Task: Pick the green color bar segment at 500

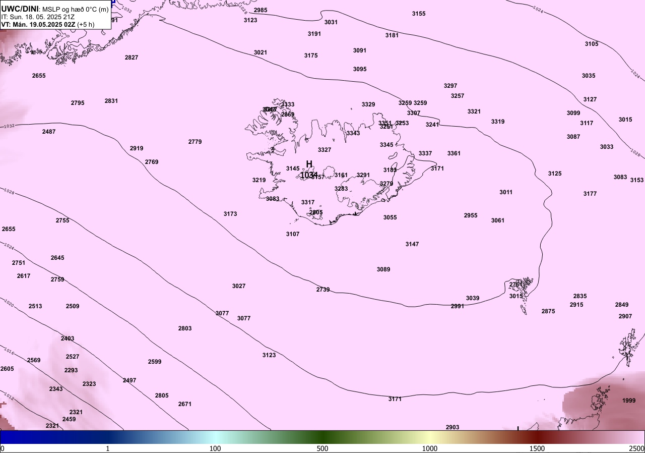Action: (322, 437)
